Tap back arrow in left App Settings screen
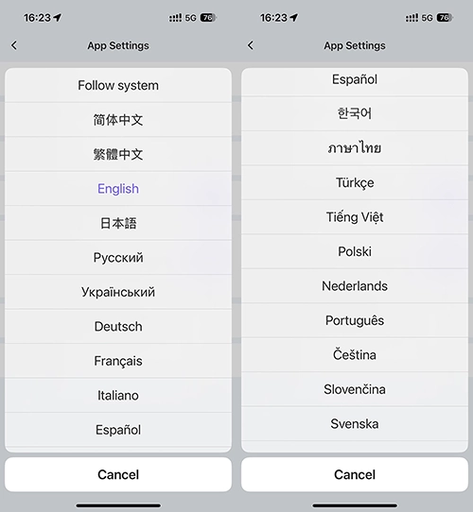 [14, 45]
